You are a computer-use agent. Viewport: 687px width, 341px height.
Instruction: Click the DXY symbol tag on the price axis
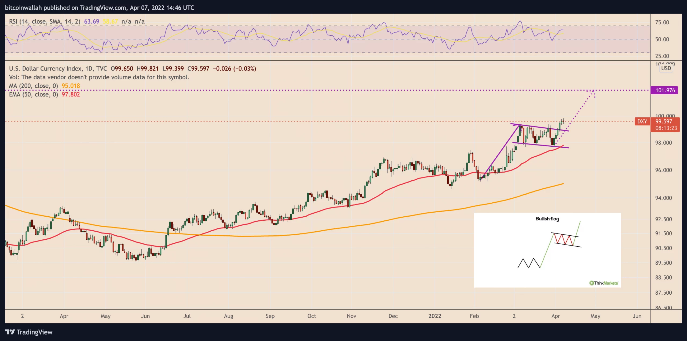tap(642, 121)
